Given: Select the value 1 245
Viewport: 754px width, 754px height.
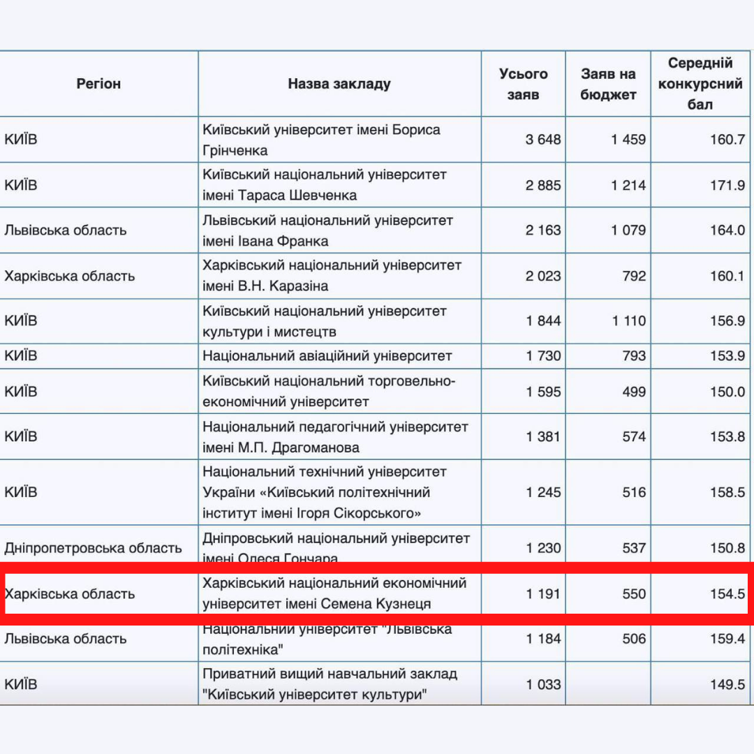Looking at the screenshot, I should tap(543, 492).
